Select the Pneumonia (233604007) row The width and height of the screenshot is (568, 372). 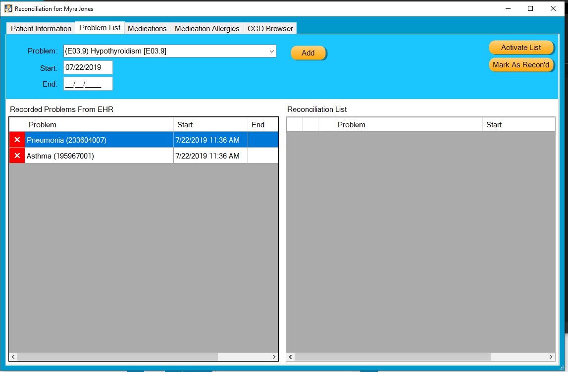144,140
